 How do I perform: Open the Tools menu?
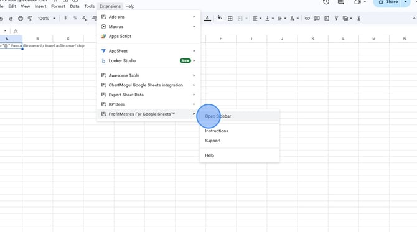pyautogui.click(x=90, y=6)
